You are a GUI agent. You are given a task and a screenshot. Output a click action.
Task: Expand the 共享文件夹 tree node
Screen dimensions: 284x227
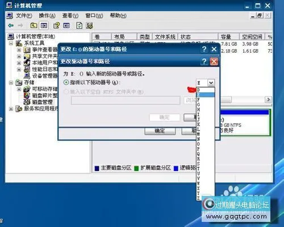point(19,57)
